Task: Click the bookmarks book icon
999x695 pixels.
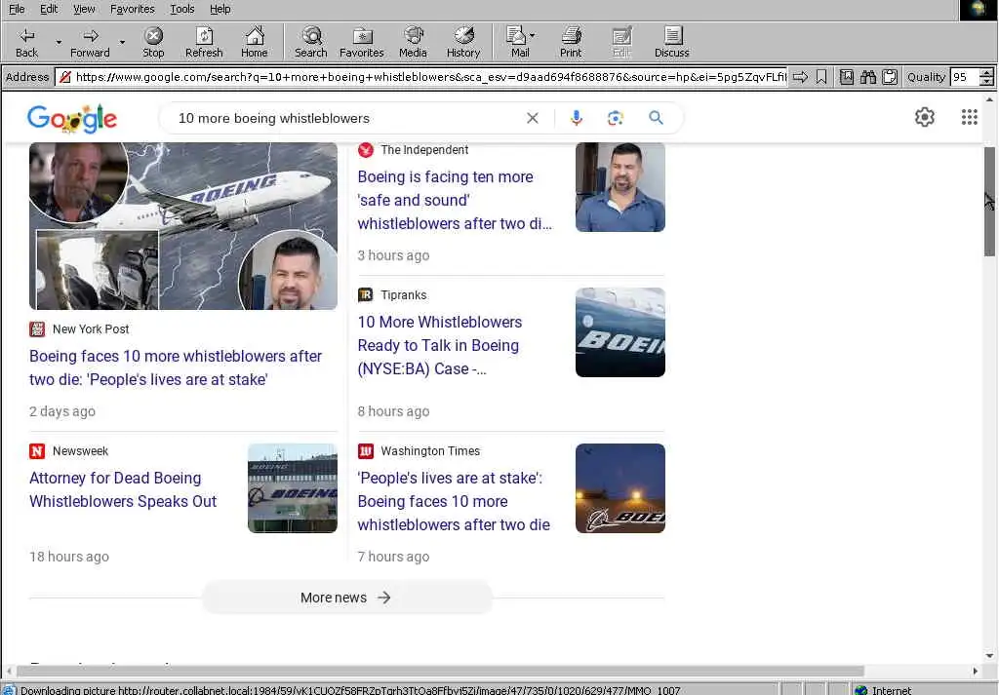Action: [847, 77]
